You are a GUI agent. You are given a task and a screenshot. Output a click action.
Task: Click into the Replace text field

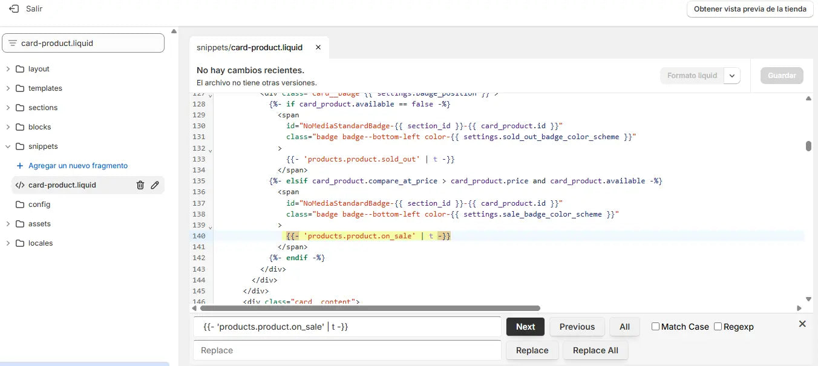(347, 350)
